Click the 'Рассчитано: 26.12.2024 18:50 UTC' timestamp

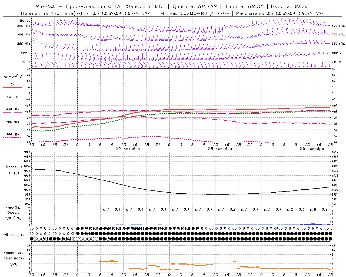[281, 13]
